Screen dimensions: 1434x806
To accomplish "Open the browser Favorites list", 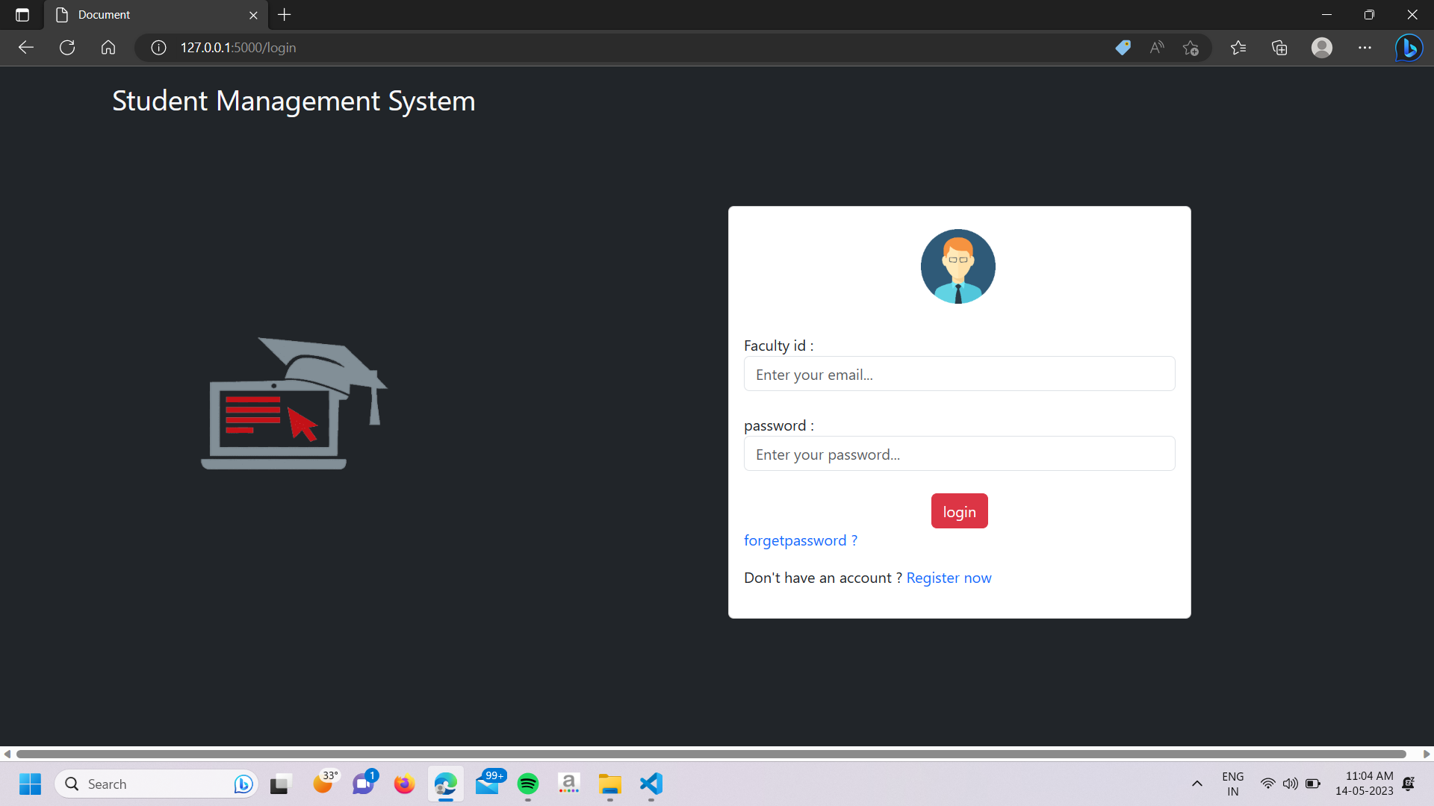I will 1238,47.
